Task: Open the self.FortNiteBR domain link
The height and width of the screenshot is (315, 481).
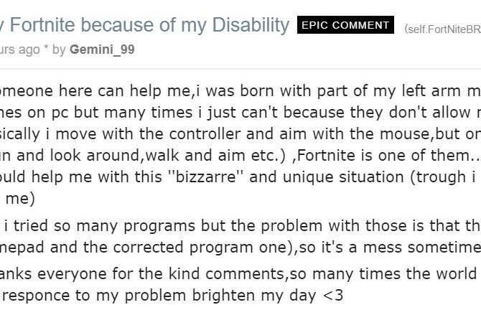Action: [443, 29]
